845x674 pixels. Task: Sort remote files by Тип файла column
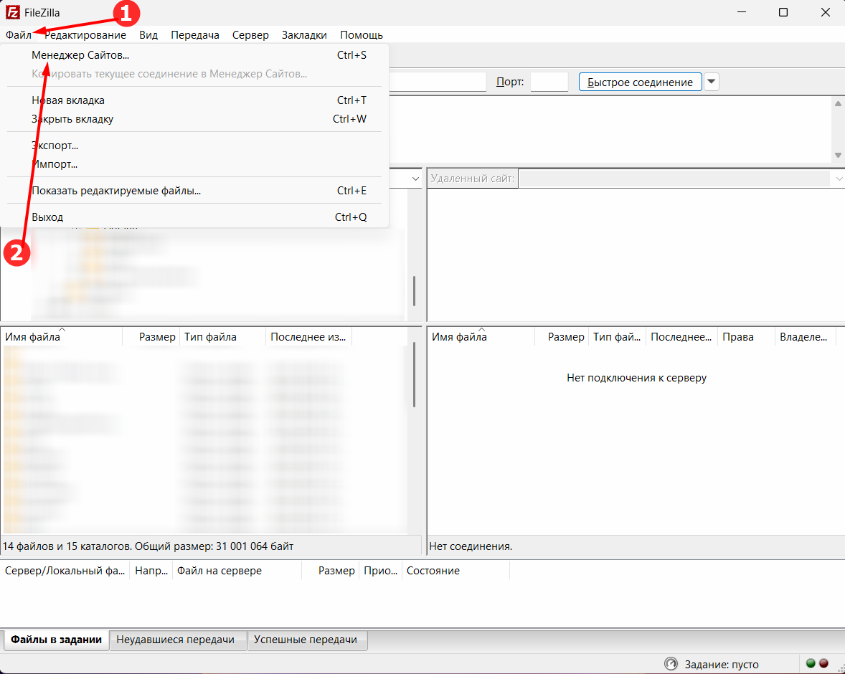click(x=617, y=337)
